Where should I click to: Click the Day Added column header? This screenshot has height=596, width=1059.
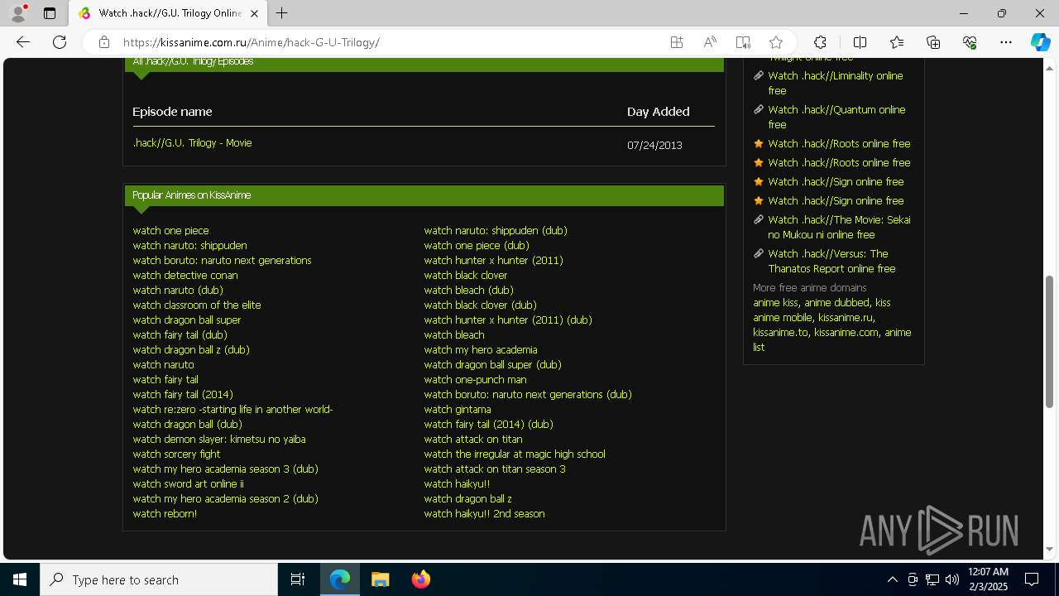tap(658, 112)
